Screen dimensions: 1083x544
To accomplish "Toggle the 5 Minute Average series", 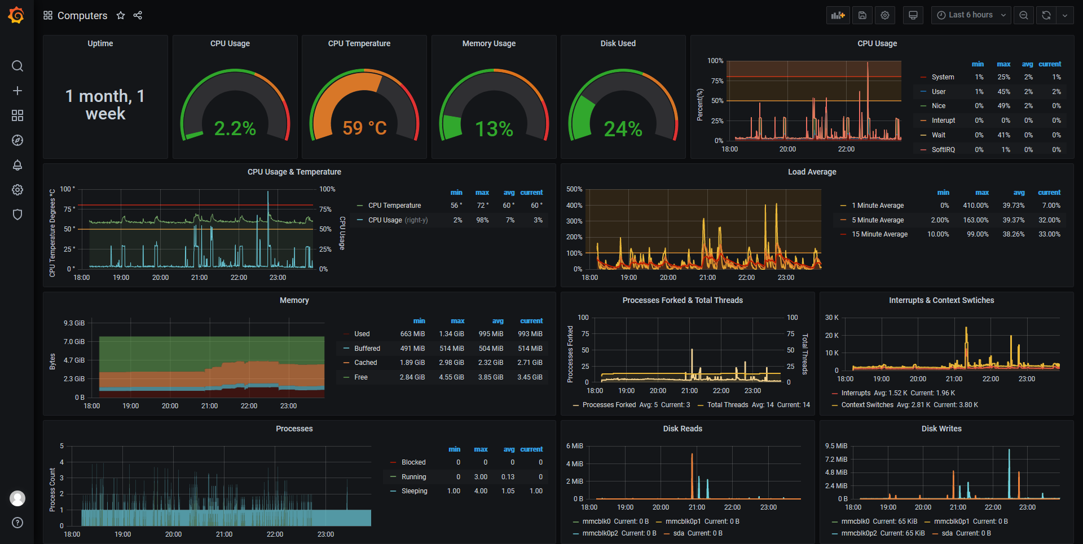I will (878, 220).
